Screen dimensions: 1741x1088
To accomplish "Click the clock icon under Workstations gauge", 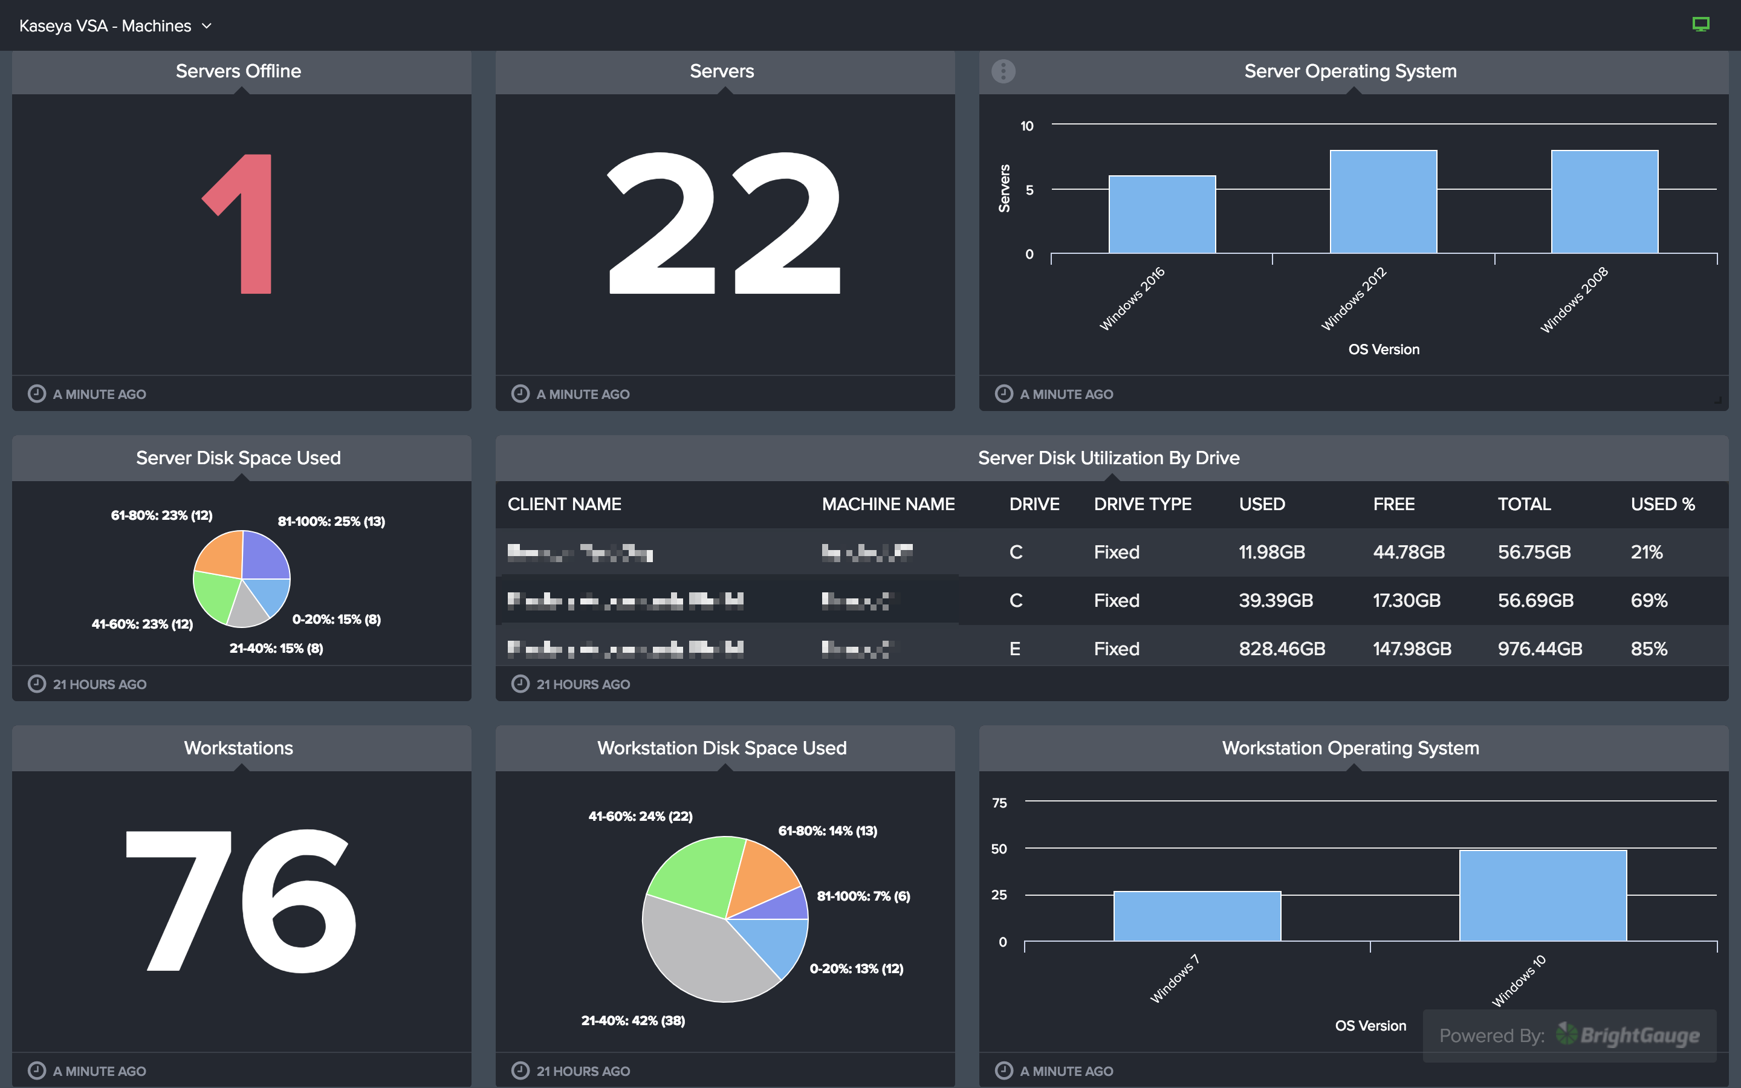I will point(37,1070).
